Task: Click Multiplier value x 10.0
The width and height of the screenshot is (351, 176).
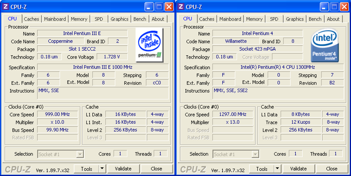Action: [58, 122]
